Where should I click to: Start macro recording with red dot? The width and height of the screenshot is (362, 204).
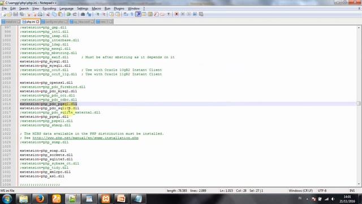coord(176,14)
